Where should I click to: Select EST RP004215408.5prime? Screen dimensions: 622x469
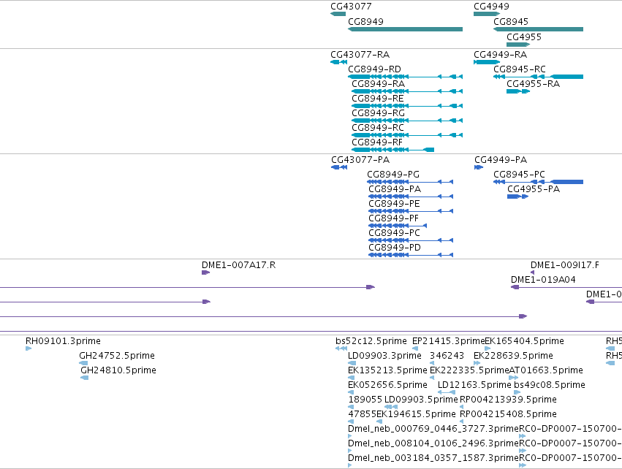[462, 422]
